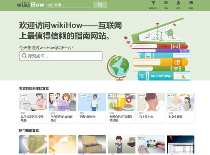This screenshot has height=155, width=210.
Task: Open article 从手机发送图片到电脑
Action: pos(32,119)
